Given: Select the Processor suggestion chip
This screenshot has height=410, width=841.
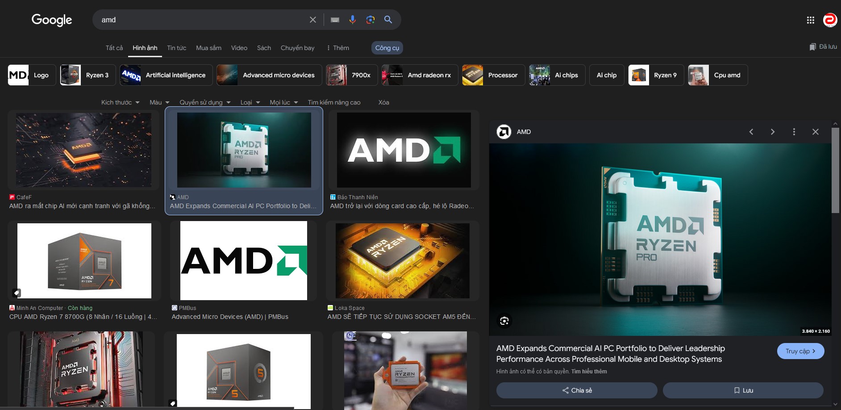Looking at the screenshot, I should (x=493, y=75).
